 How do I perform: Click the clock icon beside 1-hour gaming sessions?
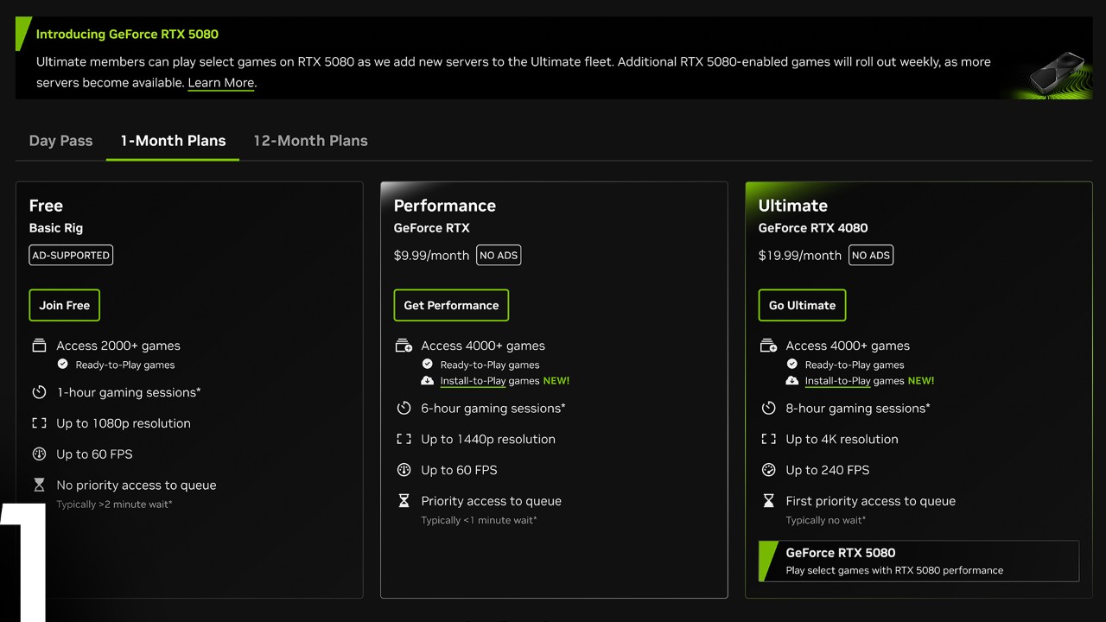point(39,392)
